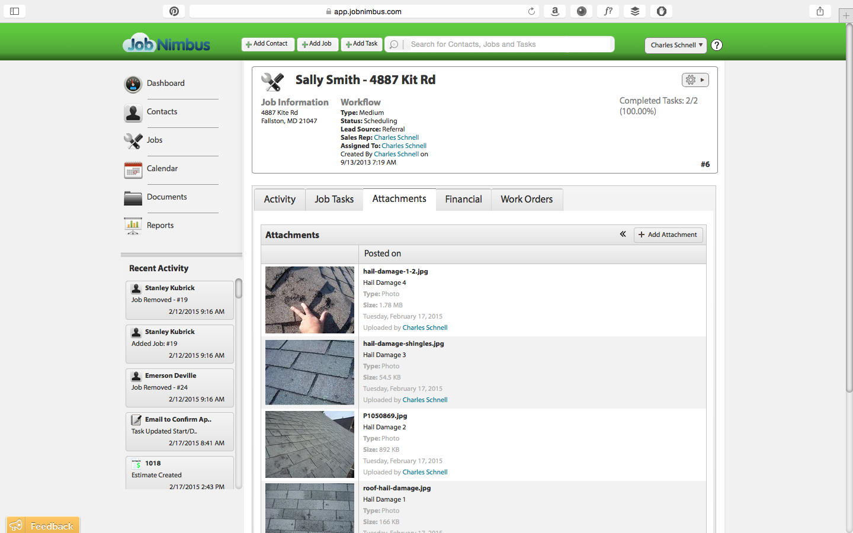
Task: Click the Sales Rep Charles Schnell link
Action: [396, 137]
